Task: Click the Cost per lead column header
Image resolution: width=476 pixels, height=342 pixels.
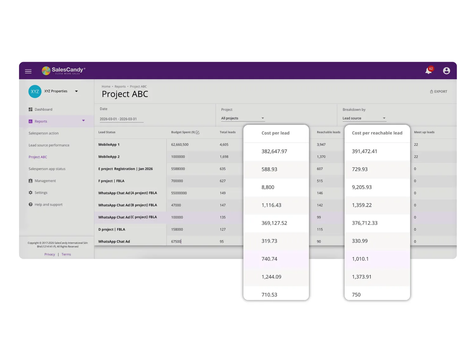Action: click(275, 133)
